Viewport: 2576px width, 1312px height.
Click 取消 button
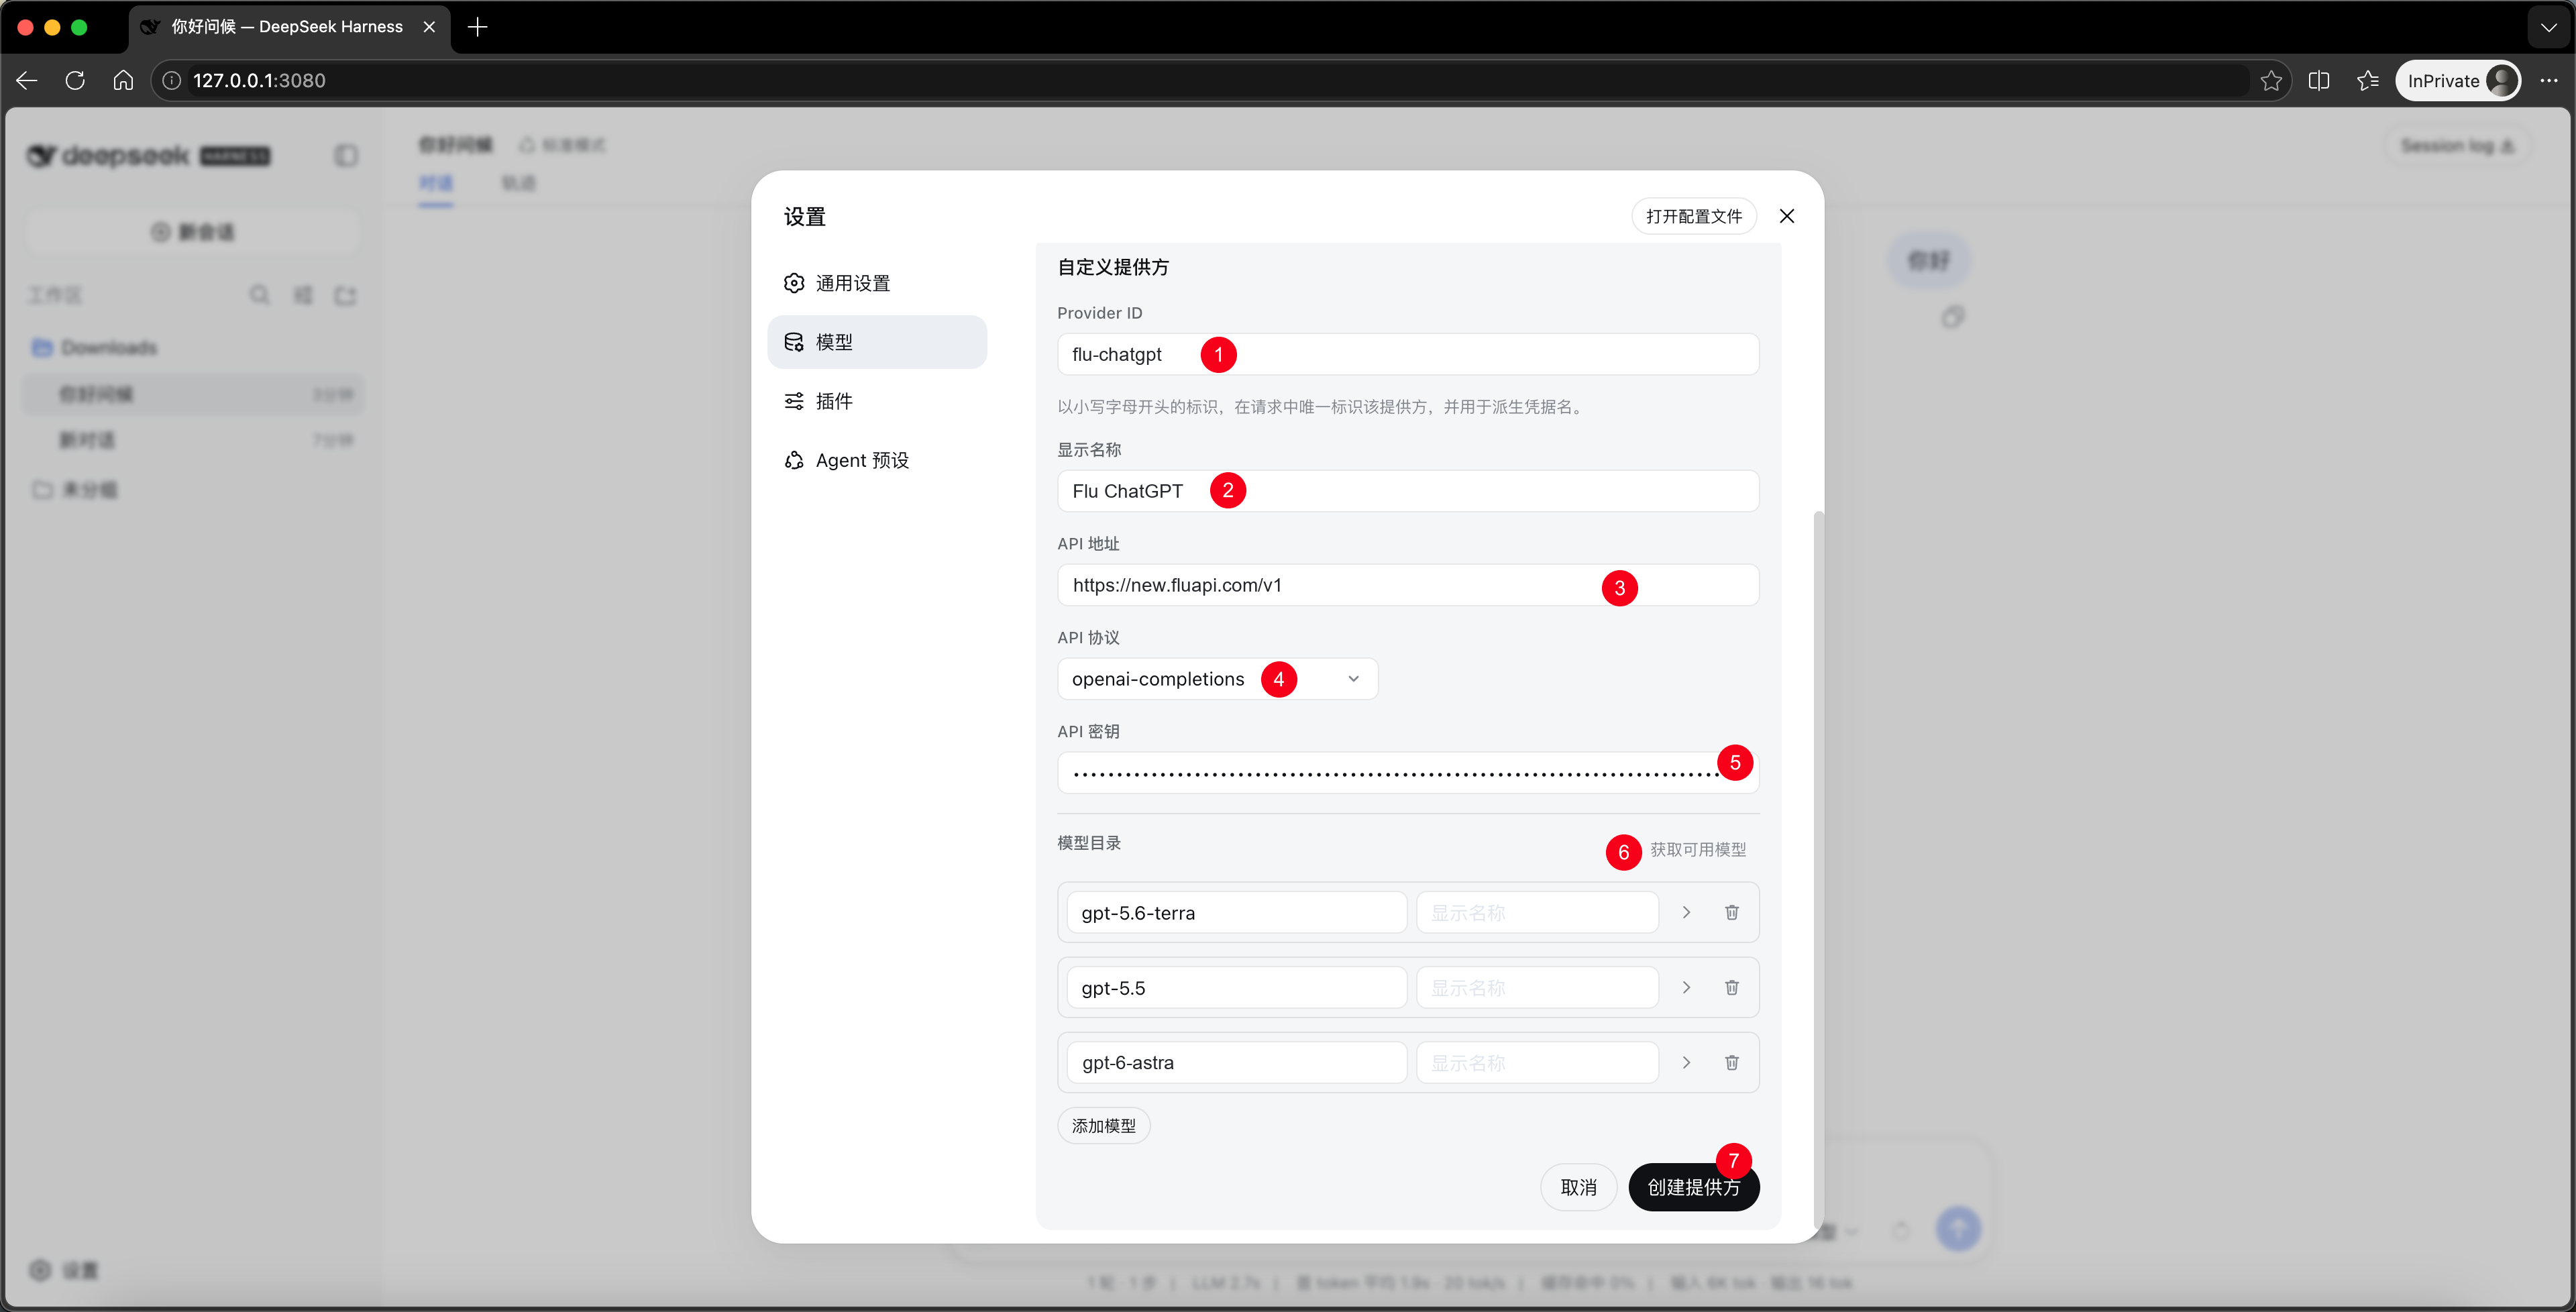1578,1187
